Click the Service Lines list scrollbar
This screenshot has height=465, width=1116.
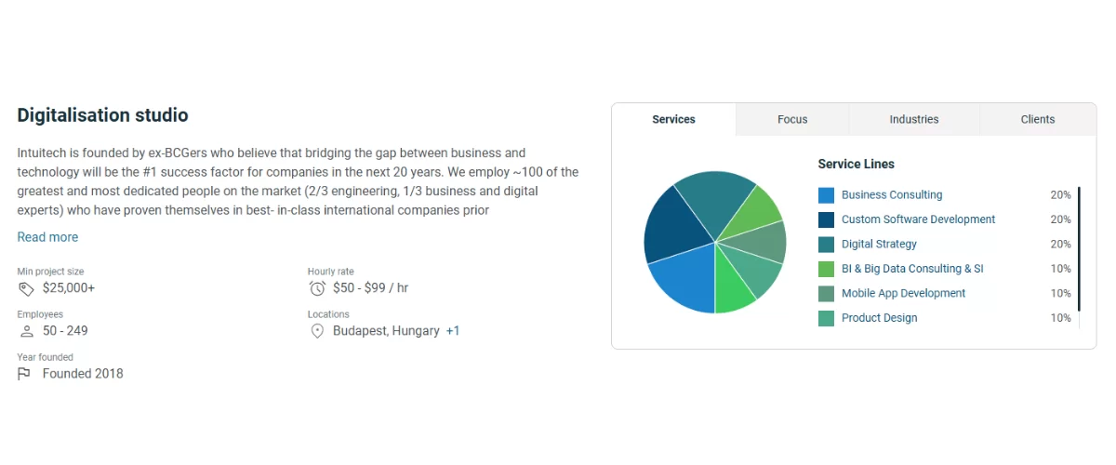[x=1079, y=249]
